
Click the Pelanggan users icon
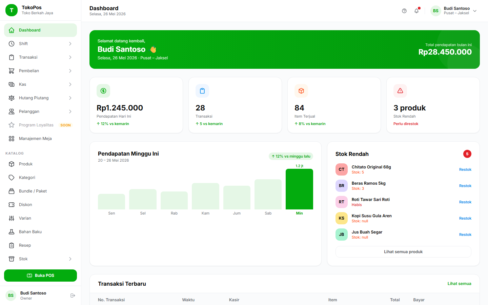pos(12,111)
